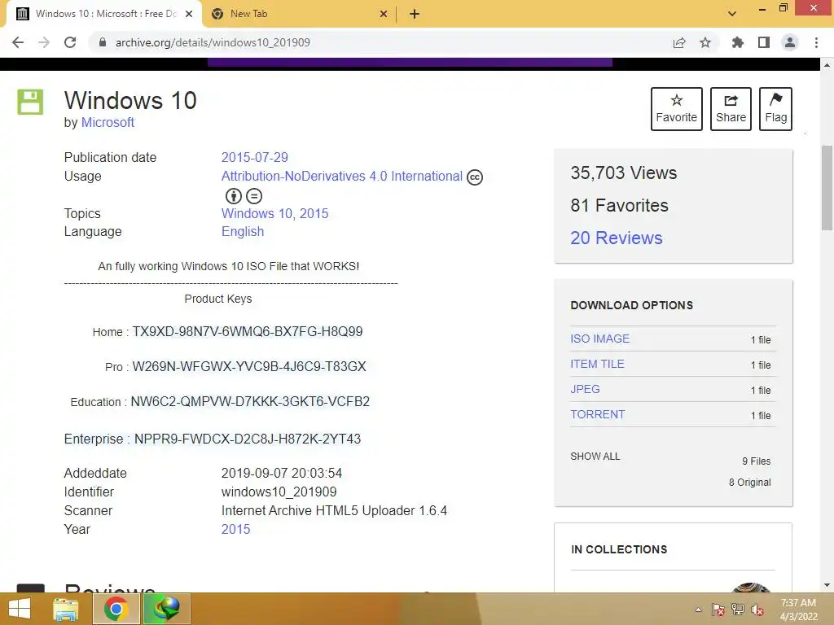Screen dimensions: 834x625
Task: Click the padlock site info icon
Action: tap(103, 42)
